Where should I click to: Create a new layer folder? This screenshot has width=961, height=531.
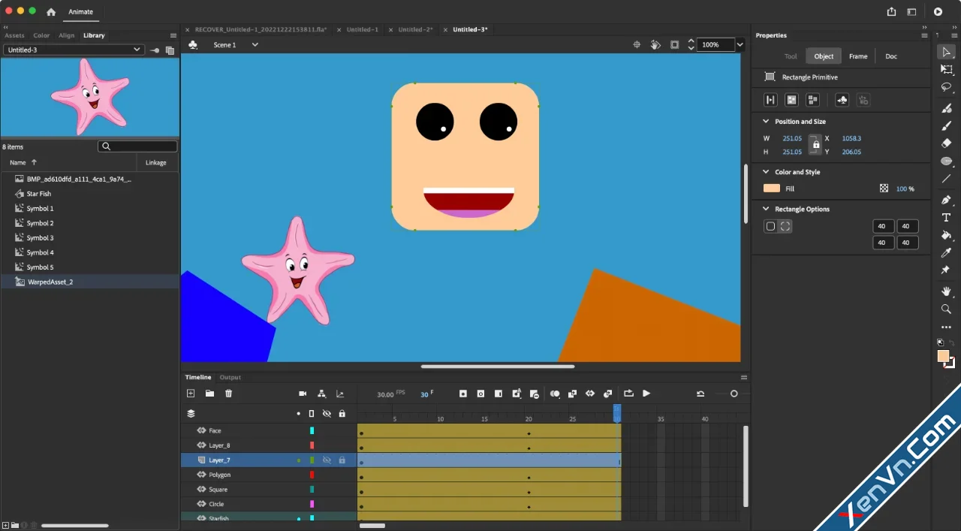click(209, 394)
